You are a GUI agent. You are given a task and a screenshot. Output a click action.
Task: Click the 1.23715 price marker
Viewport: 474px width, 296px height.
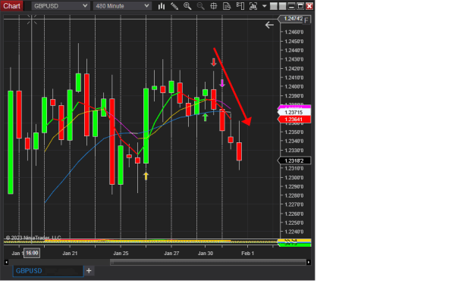(x=294, y=112)
